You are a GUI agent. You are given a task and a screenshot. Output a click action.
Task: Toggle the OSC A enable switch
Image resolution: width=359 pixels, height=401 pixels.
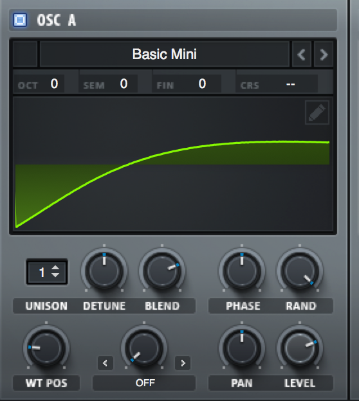20,20
